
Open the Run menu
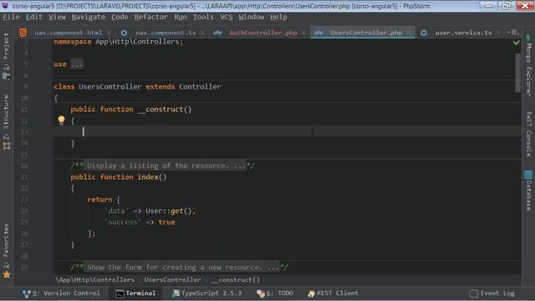coord(181,17)
